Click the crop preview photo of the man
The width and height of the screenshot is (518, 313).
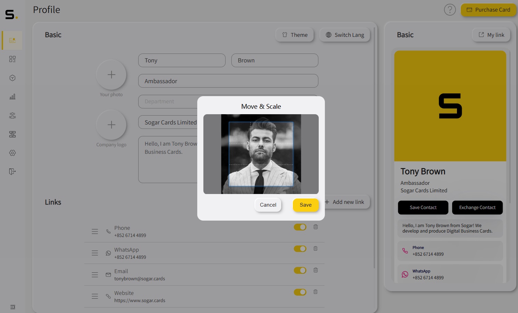[x=261, y=154]
